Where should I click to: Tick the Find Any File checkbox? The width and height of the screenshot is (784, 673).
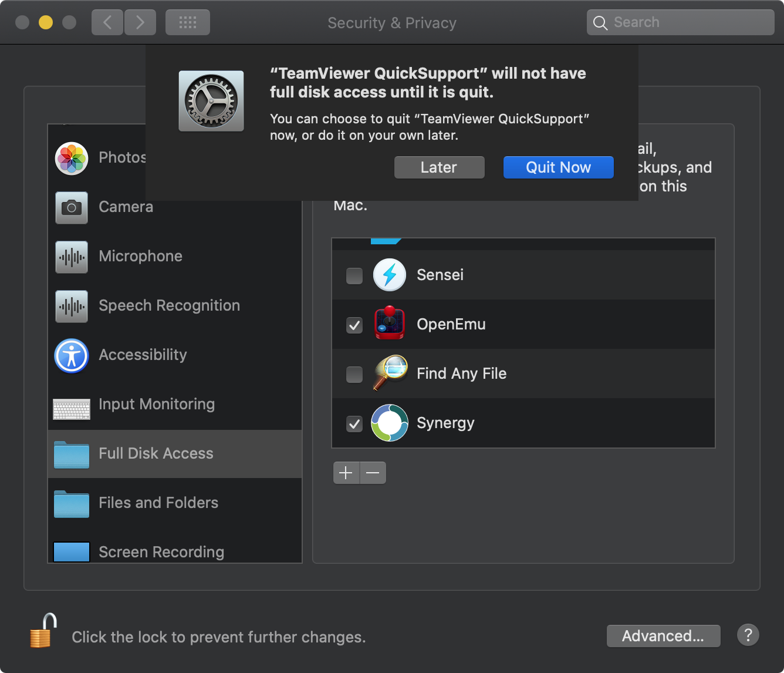coord(354,374)
